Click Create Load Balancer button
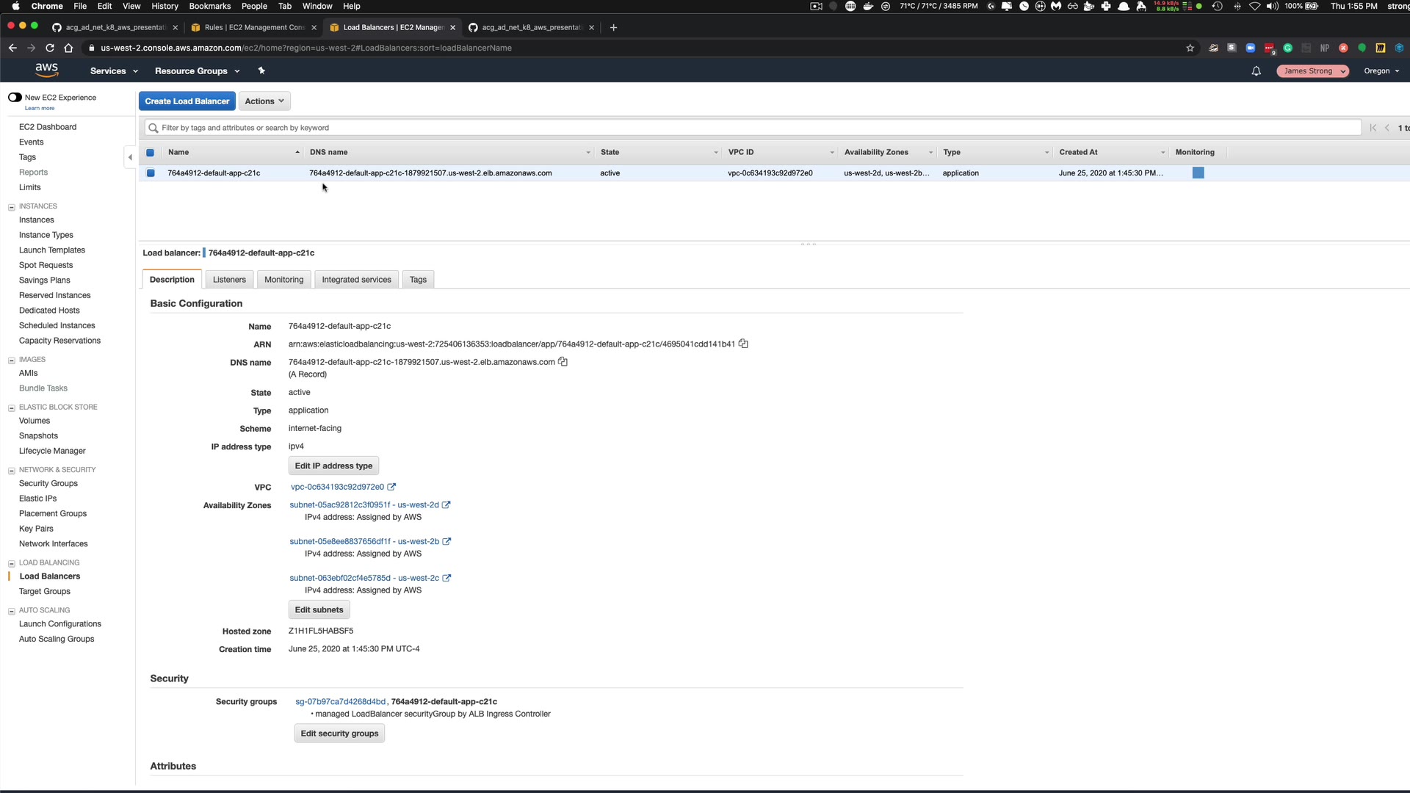Image resolution: width=1410 pixels, height=793 pixels. (187, 101)
